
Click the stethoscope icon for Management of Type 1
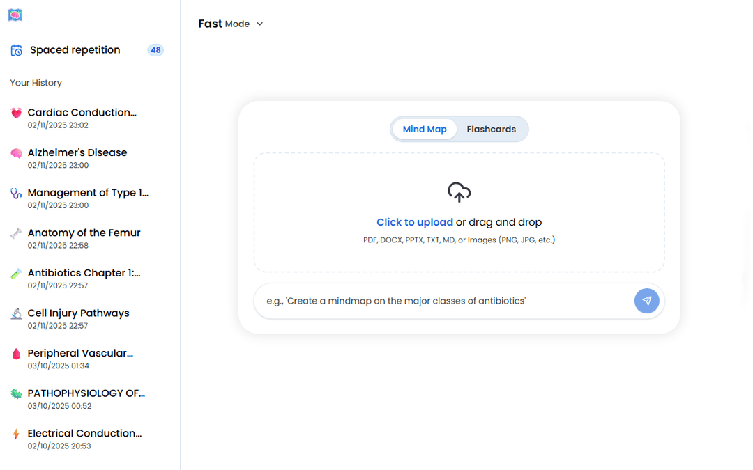(x=15, y=192)
